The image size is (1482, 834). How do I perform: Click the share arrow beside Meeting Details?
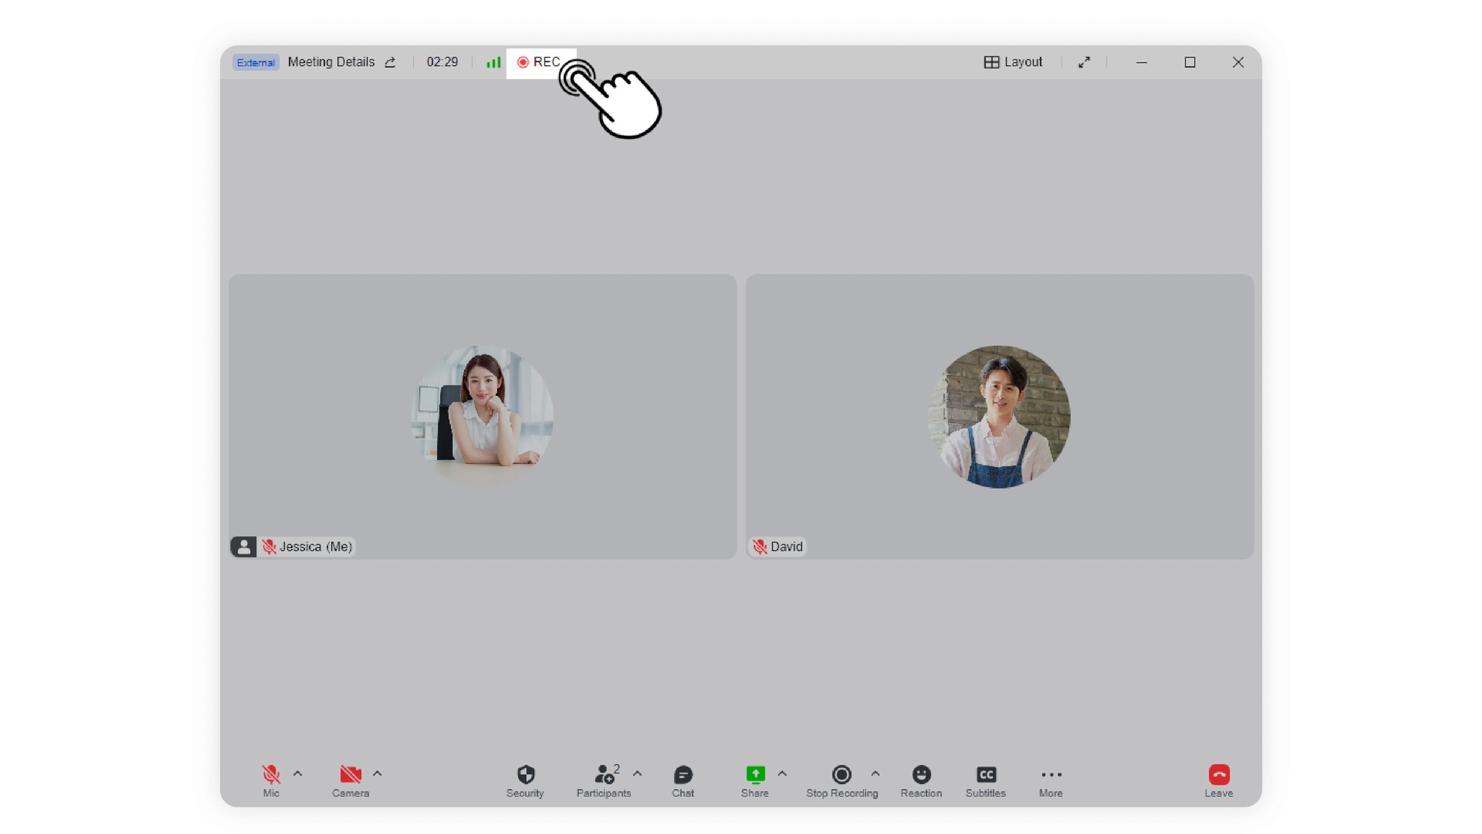click(x=390, y=62)
